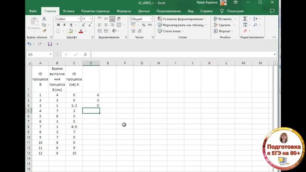Switch to the Формулы tab

(x=124, y=11)
